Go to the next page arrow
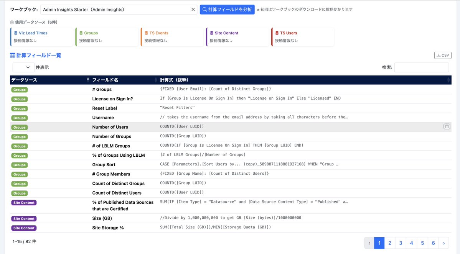 tap(444, 243)
